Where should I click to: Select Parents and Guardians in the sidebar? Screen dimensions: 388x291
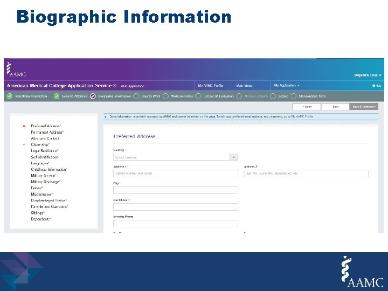(x=50, y=206)
